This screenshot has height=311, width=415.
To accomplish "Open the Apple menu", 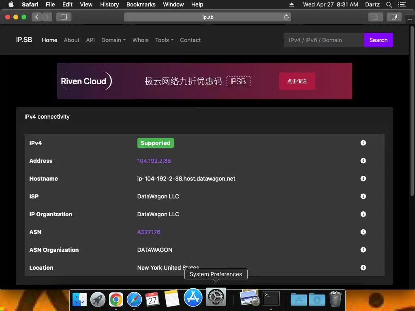I will pos(11,4).
